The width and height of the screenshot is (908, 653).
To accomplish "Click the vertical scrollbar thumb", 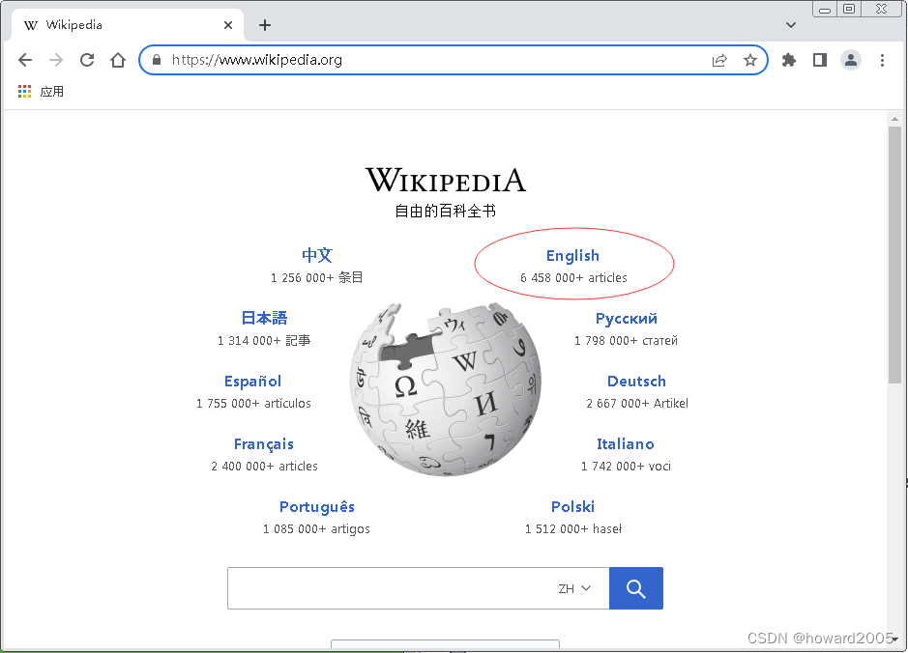I will [x=894, y=254].
